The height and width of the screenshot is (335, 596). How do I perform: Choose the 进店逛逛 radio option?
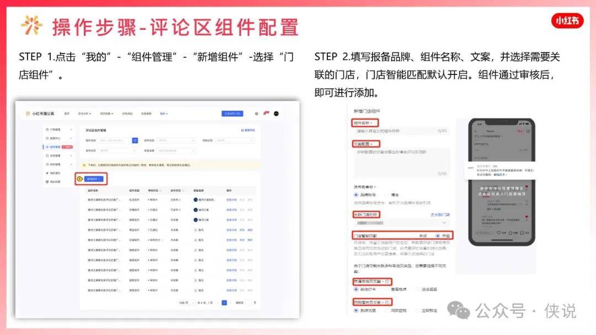tap(418, 289)
